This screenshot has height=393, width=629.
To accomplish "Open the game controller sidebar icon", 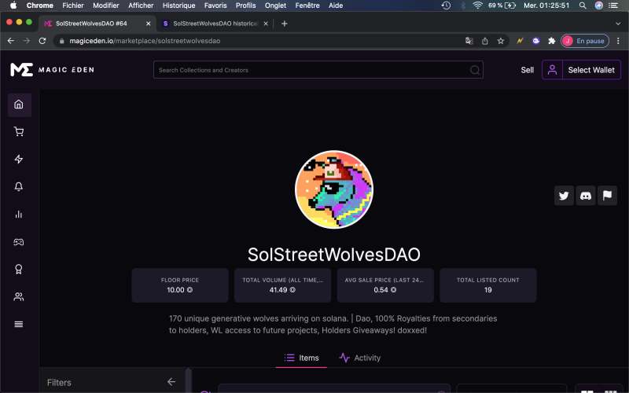I will tap(19, 242).
